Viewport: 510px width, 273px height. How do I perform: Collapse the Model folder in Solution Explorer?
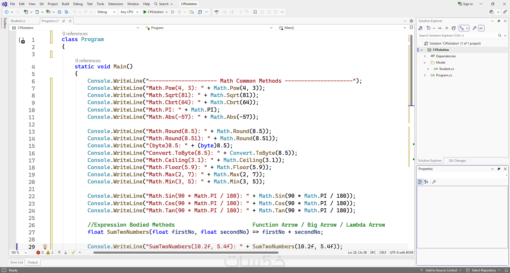[425, 63]
